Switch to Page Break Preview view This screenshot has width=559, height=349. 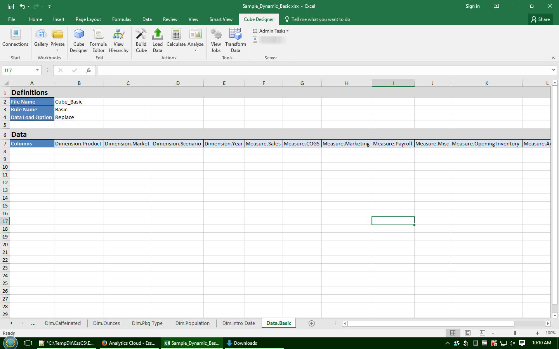pyautogui.click(x=483, y=333)
